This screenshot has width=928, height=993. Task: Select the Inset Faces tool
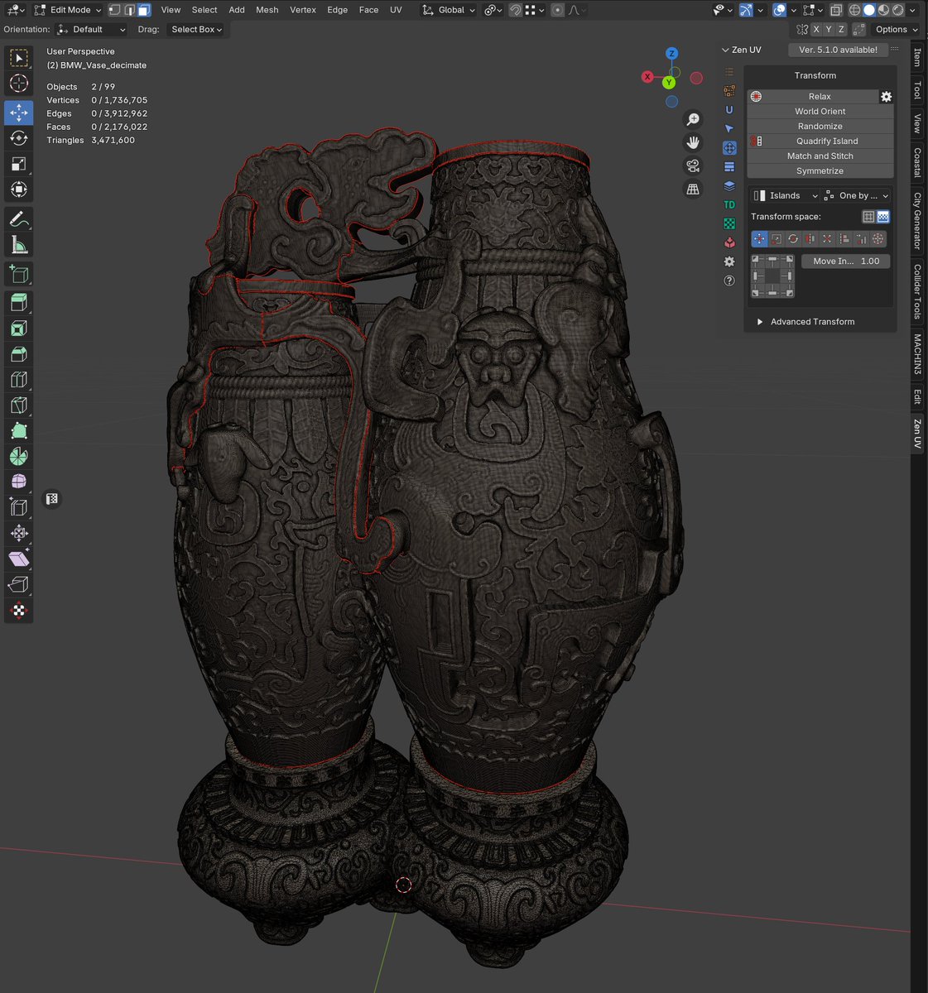point(18,329)
